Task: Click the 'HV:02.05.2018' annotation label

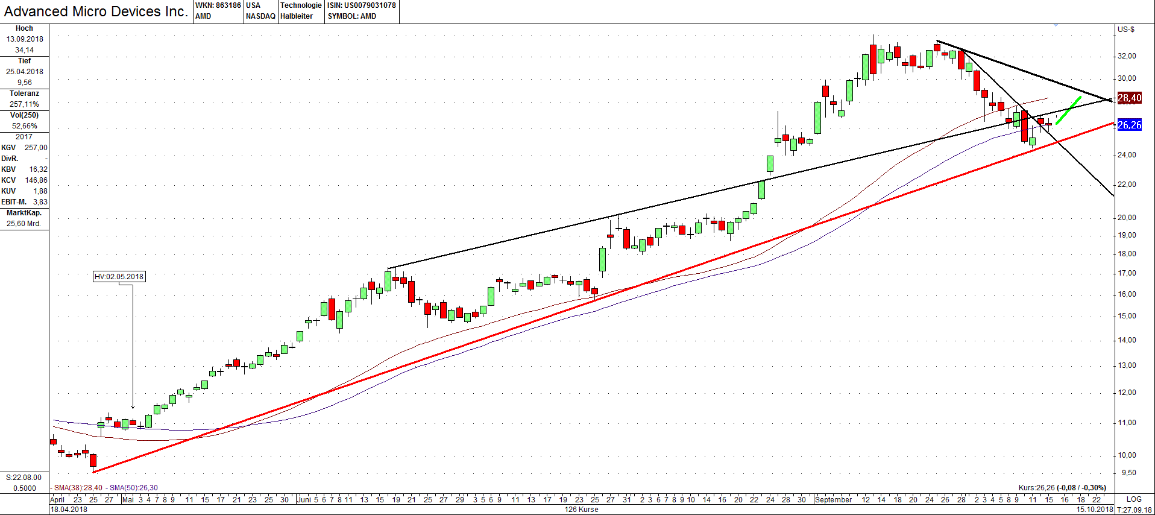Action: tap(119, 277)
